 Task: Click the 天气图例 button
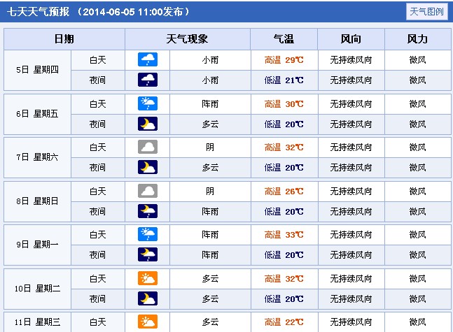[x=426, y=12]
